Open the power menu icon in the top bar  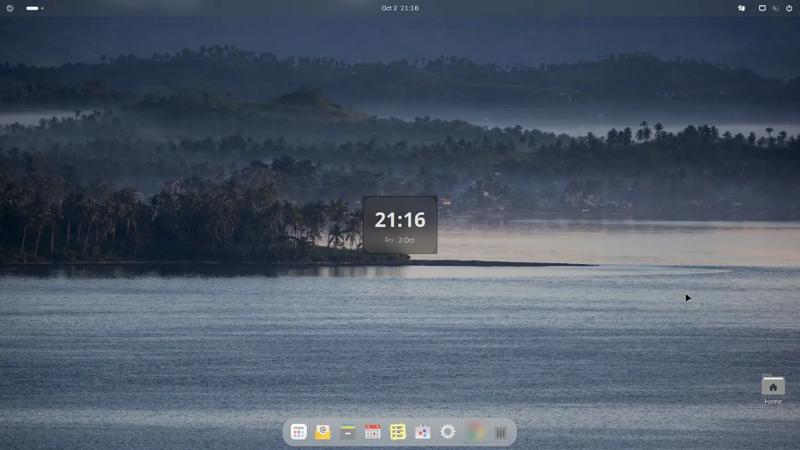tap(789, 8)
